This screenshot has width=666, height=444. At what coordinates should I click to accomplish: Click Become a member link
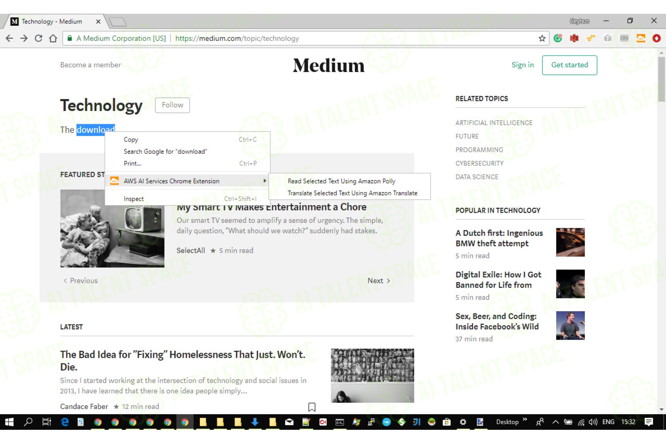coord(91,65)
